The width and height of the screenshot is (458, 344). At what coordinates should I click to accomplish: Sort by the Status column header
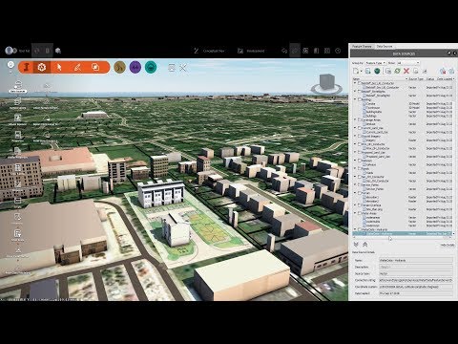coord(430,78)
